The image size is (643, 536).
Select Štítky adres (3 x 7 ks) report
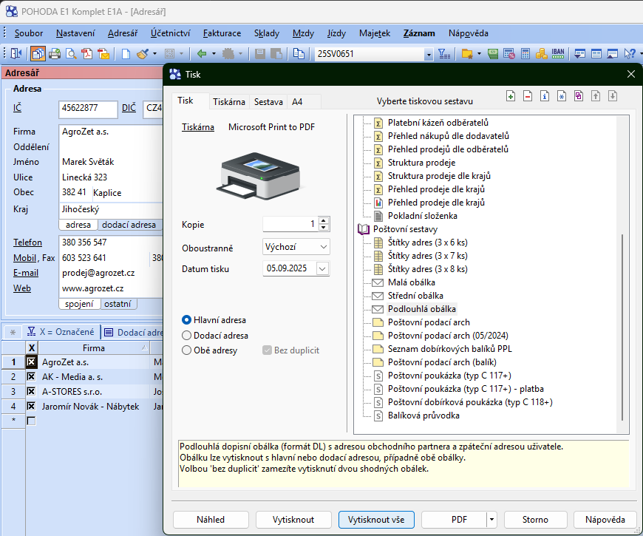pyautogui.click(x=428, y=256)
